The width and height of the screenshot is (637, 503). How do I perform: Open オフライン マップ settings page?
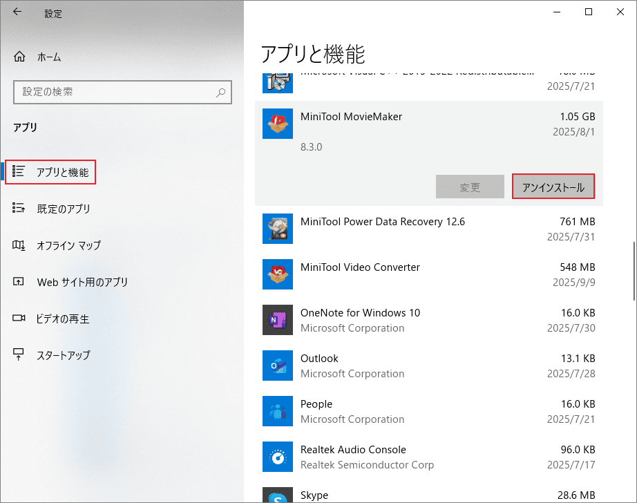pos(68,245)
